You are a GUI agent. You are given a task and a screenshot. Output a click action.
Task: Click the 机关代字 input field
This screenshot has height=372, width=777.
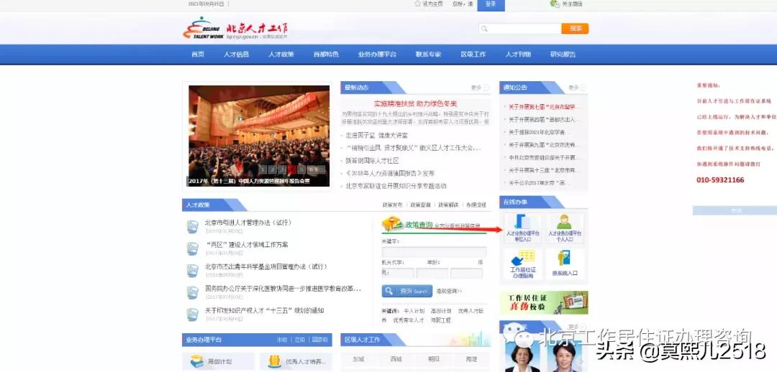398,273
